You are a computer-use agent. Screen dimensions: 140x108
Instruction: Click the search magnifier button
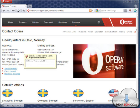[125, 11]
